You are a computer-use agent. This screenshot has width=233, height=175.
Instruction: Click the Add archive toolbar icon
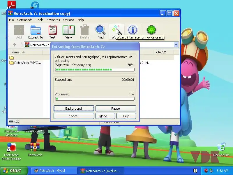tap(19, 32)
